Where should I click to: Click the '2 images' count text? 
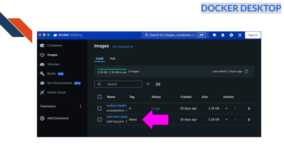coord(134,71)
